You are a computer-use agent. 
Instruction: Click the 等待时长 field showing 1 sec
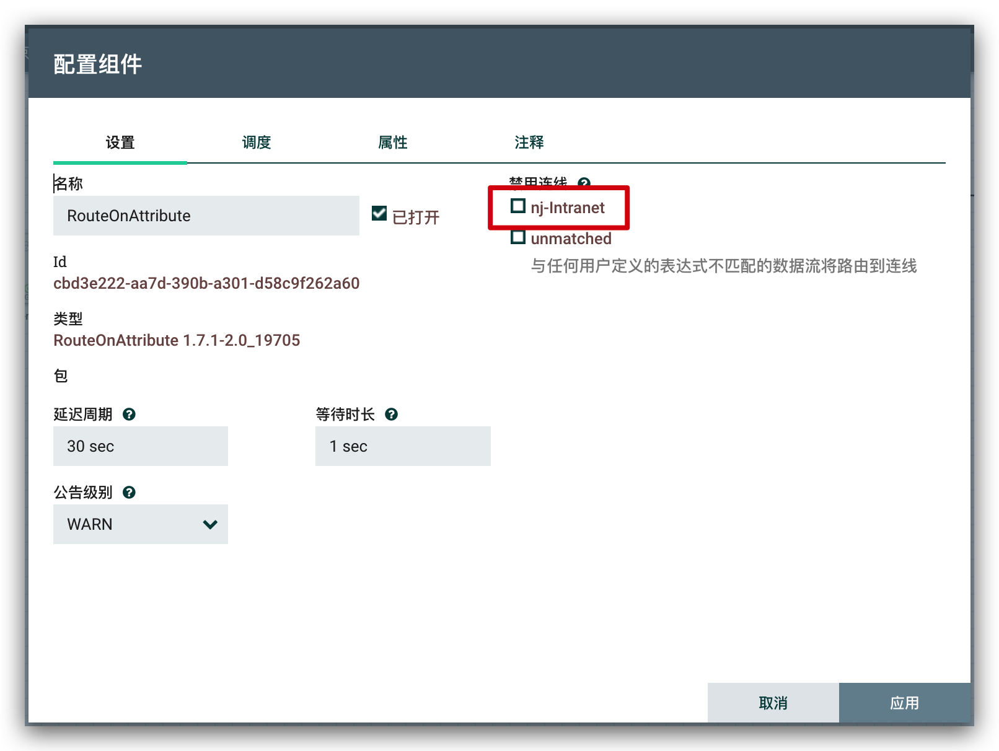(x=403, y=446)
